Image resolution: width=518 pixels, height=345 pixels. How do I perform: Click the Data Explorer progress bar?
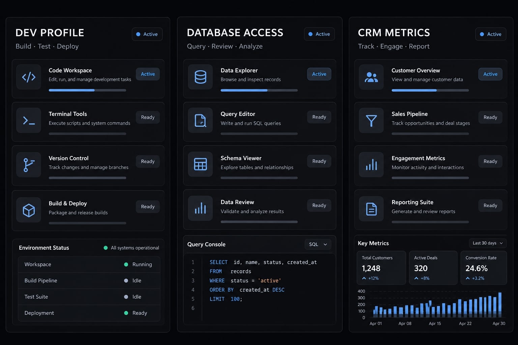(259, 90)
